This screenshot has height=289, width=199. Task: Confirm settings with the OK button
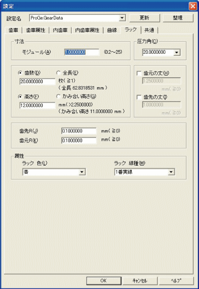click(103, 281)
